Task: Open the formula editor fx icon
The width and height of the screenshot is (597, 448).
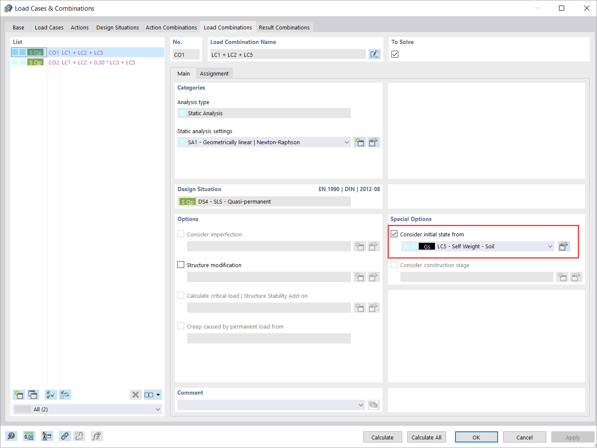Action: [x=96, y=436]
